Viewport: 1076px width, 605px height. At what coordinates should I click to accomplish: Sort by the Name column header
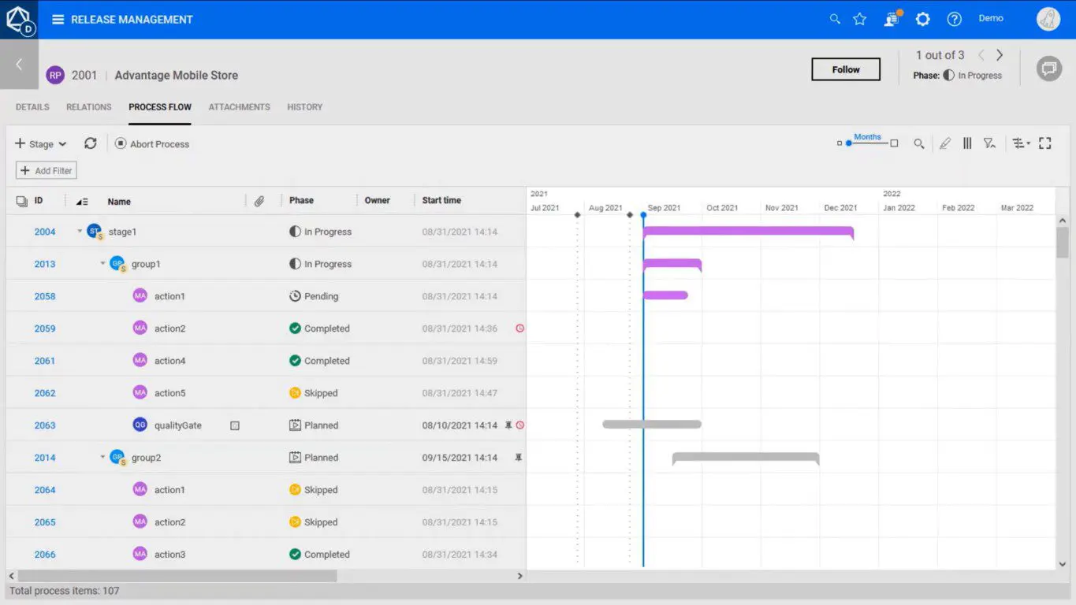(x=119, y=202)
